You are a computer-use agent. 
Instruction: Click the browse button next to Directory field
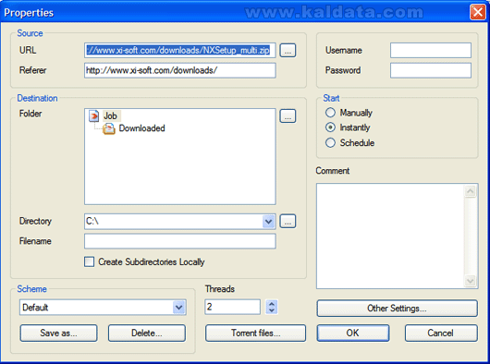tap(288, 221)
